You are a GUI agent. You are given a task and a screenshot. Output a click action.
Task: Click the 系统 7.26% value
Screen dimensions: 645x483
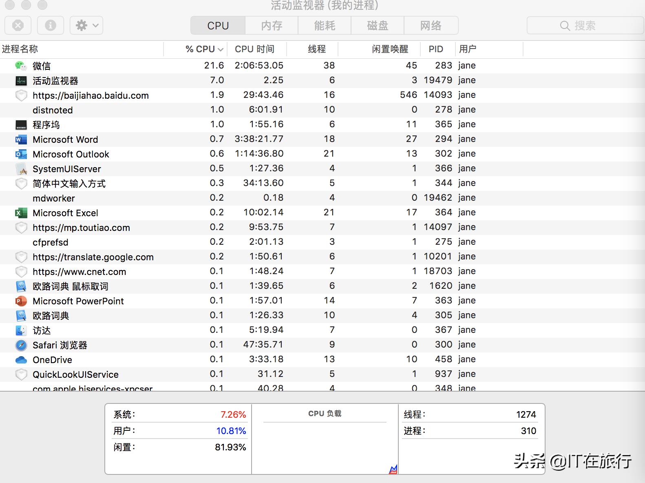(x=233, y=414)
